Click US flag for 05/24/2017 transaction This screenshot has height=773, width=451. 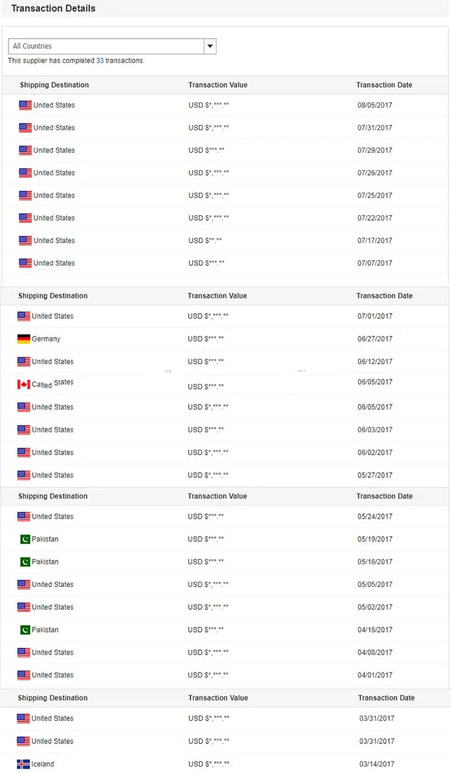pyautogui.click(x=24, y=517)
